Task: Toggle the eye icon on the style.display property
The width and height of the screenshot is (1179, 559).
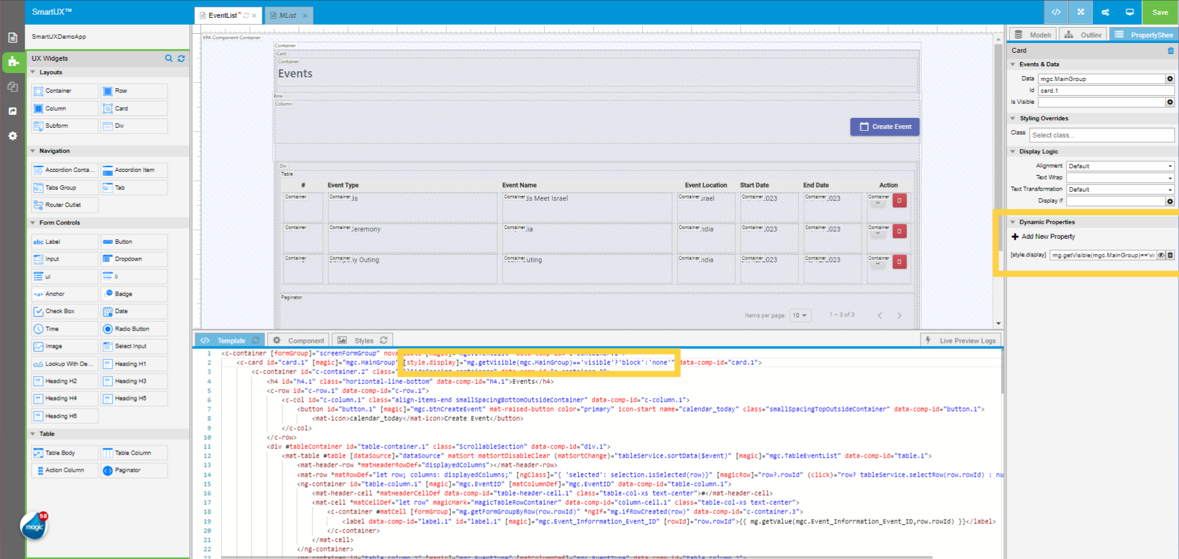Action: click(1161, 254)
